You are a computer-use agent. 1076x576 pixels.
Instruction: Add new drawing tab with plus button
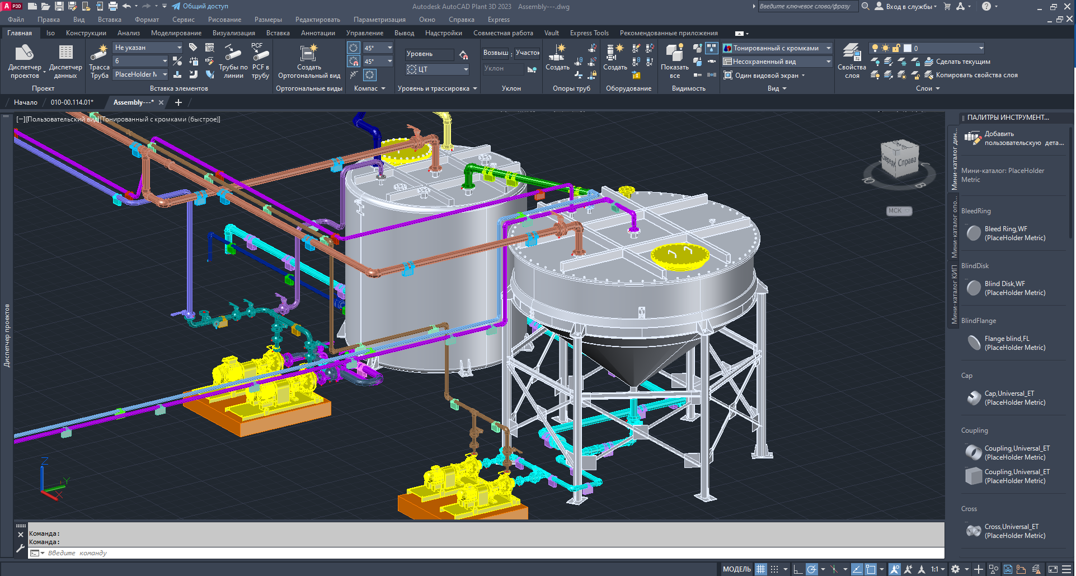pyautogui.click(x=178, y=102)
